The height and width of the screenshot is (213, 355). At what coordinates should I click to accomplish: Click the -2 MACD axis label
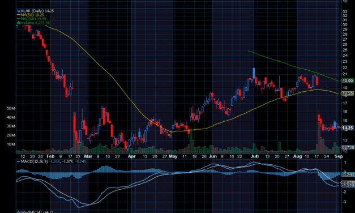click(345, 191)
